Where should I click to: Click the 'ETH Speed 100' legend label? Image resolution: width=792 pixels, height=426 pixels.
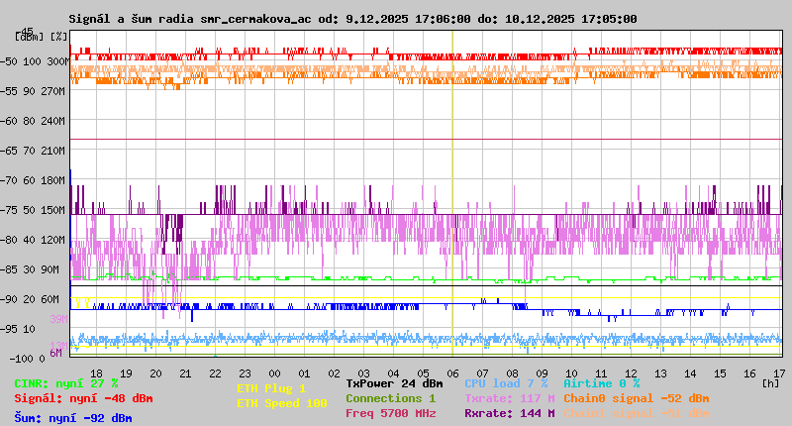(282, 403)
